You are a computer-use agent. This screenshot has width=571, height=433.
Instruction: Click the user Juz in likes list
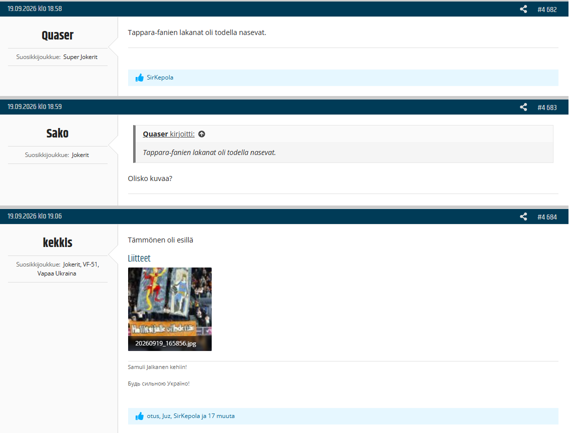pyautogui.click(x=166, y=416)
